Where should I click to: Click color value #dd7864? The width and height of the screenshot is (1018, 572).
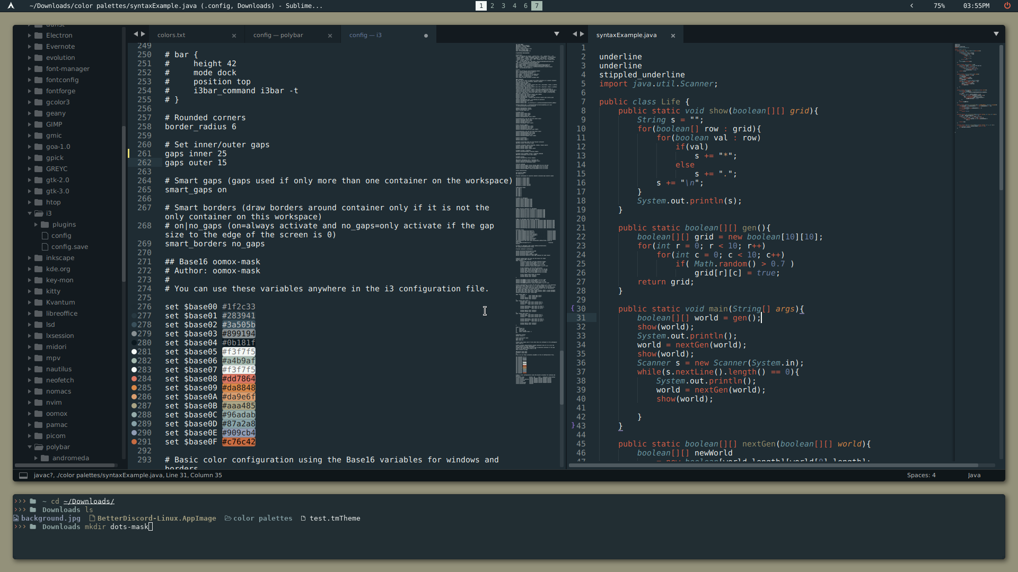point(239,379)
